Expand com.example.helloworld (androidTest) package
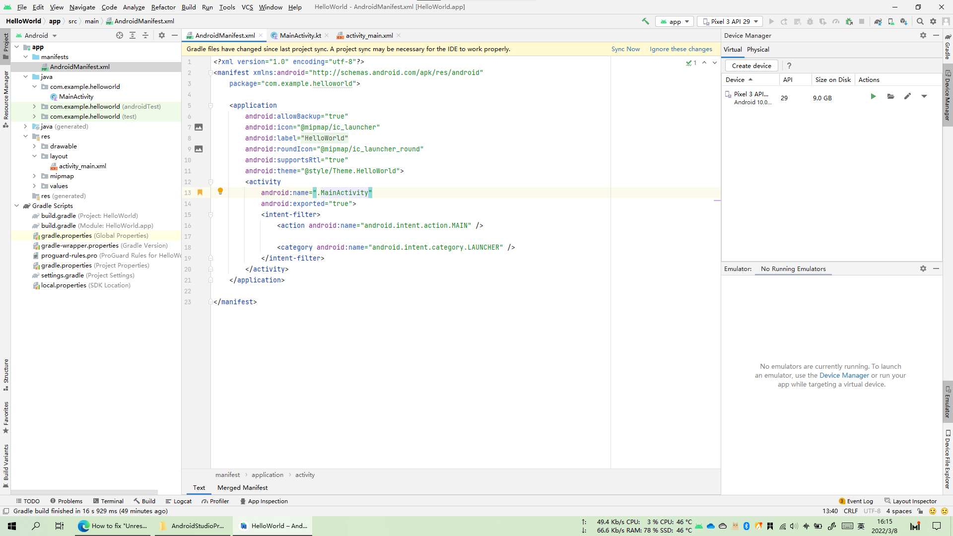 click(x=34, y=106)
